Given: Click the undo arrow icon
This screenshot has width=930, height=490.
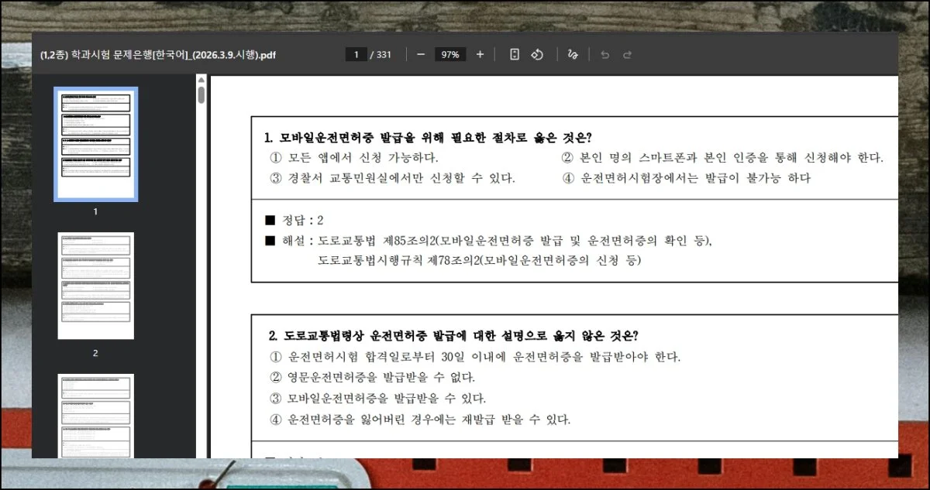Looking at the screenshot, I should point(605,54).
